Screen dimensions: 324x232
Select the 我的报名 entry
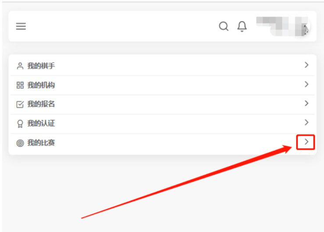pyautogui.click(x=41, y=104)
